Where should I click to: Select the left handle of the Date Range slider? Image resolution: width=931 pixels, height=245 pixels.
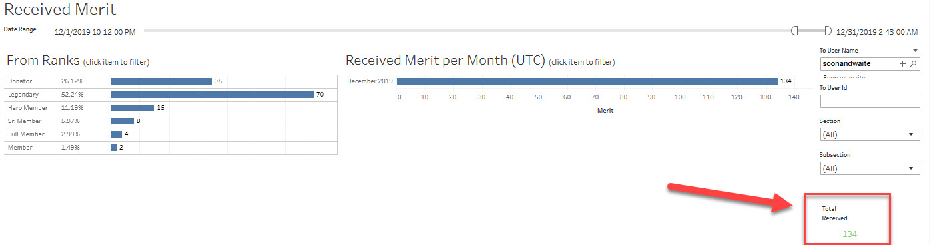click(794, 30)
